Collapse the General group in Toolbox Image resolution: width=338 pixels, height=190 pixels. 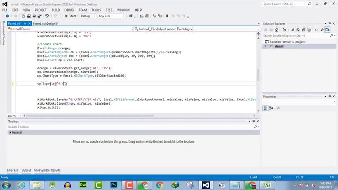(10, 132)
